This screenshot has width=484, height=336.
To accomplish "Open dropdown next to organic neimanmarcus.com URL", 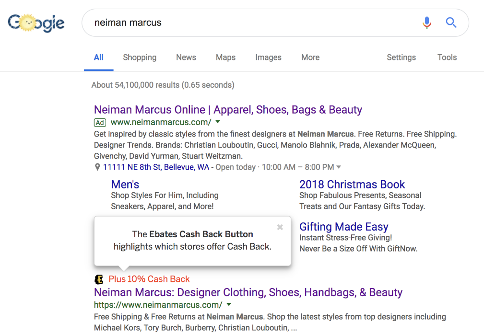I will 229,305.
